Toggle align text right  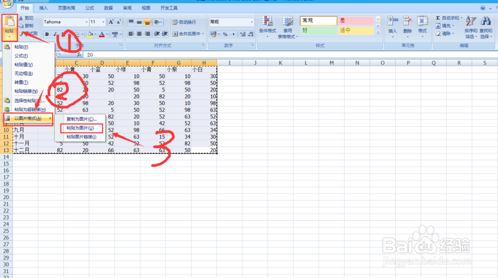pos(147,34)
